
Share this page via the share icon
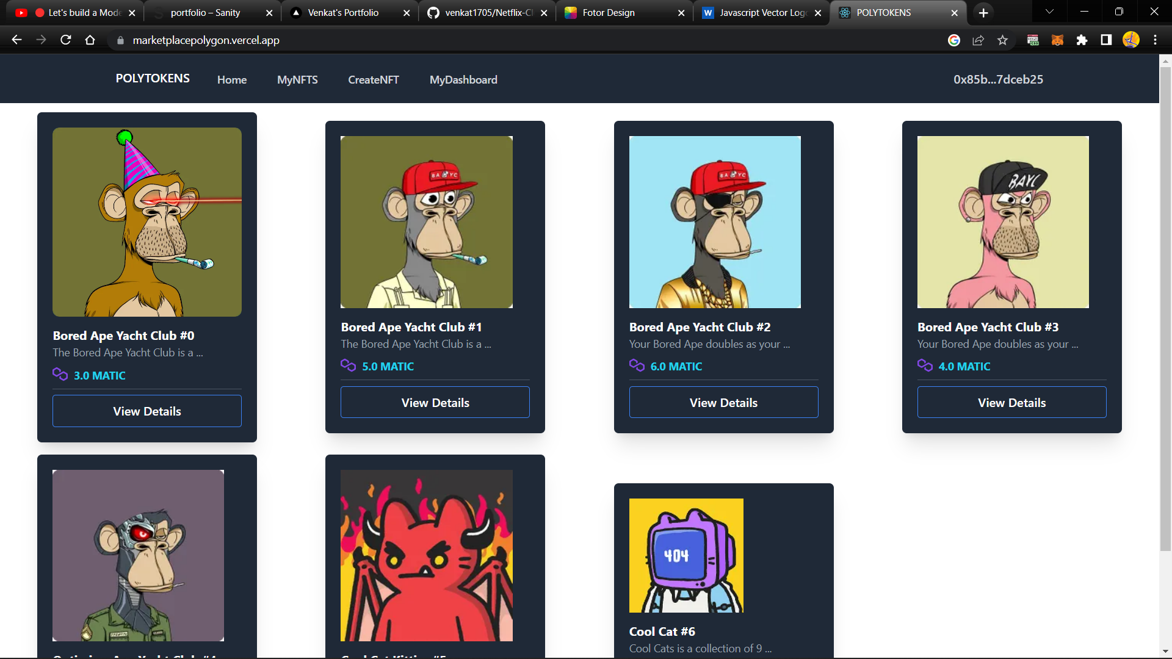(978, 40)
